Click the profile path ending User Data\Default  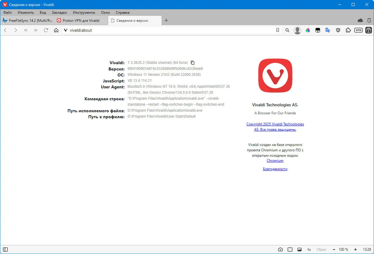[161, 116]
